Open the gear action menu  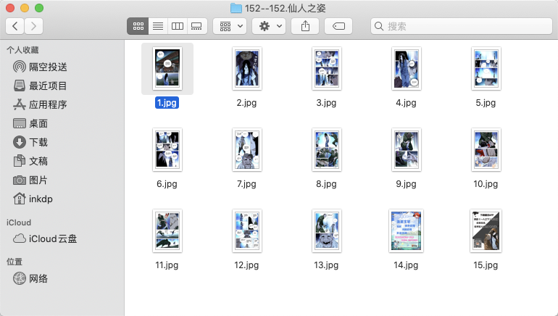point(268,26)
